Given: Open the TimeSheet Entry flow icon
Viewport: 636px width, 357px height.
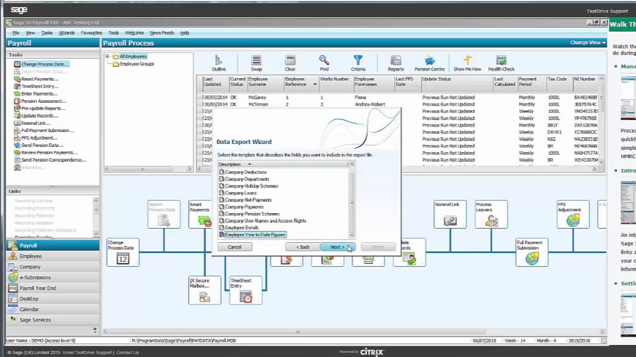Looking at the screenshot, I should (246, 290).
